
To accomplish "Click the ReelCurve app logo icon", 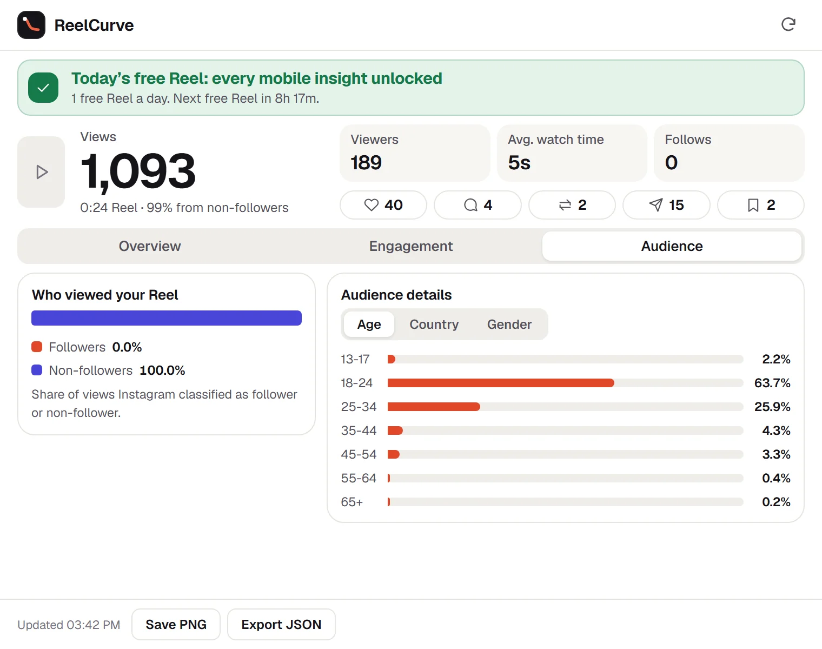I will (x=31, y=25).
